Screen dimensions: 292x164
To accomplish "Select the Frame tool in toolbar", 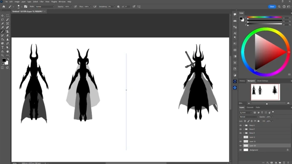I will (x=7, y=23).
